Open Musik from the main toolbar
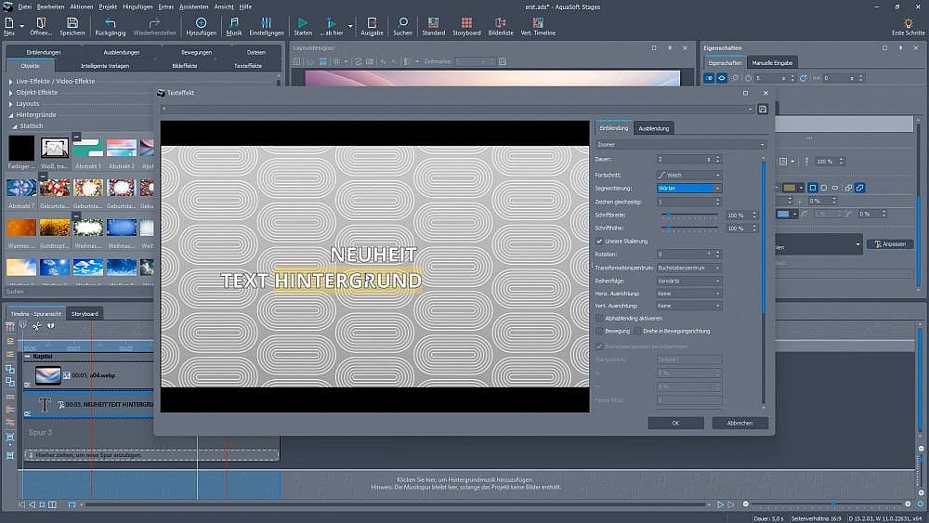929x523 pixels. [234, 22]
